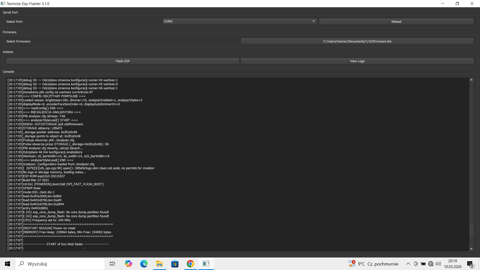The height and width of the screenshot is (270, 480).
Task: Open Microsoft Store from taskbar
Action: 175,264
